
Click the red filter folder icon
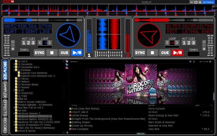tap(67, 68)
